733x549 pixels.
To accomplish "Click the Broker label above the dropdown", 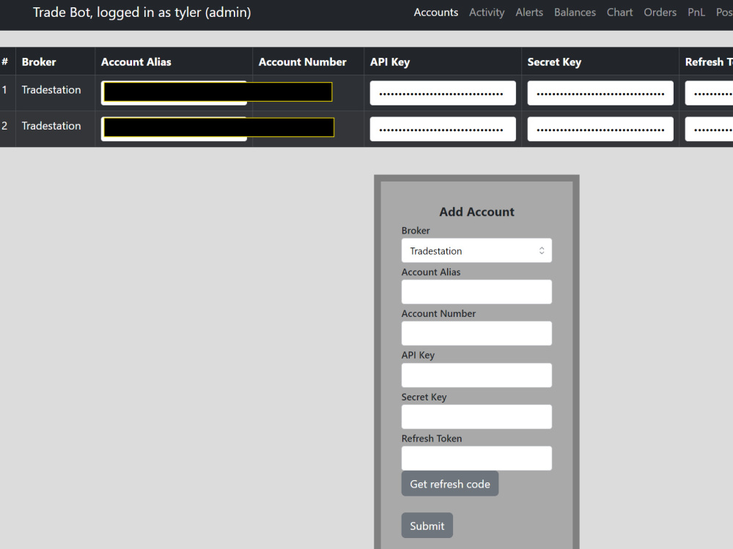I will click(x=416, y=230).
